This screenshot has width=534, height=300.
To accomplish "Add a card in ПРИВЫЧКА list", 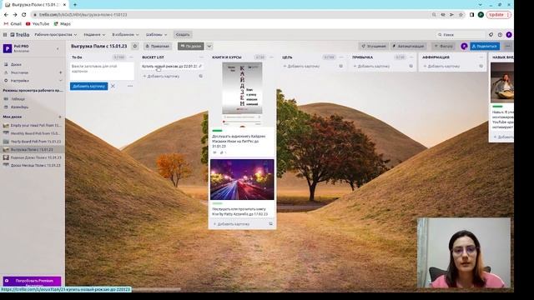I will point(371,67).
